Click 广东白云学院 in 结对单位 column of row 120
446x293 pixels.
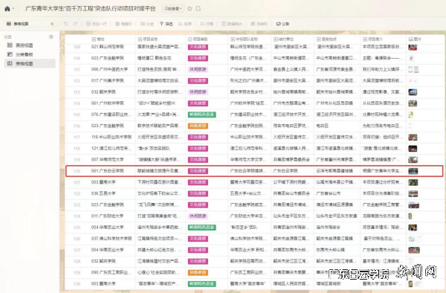(285, 171)
